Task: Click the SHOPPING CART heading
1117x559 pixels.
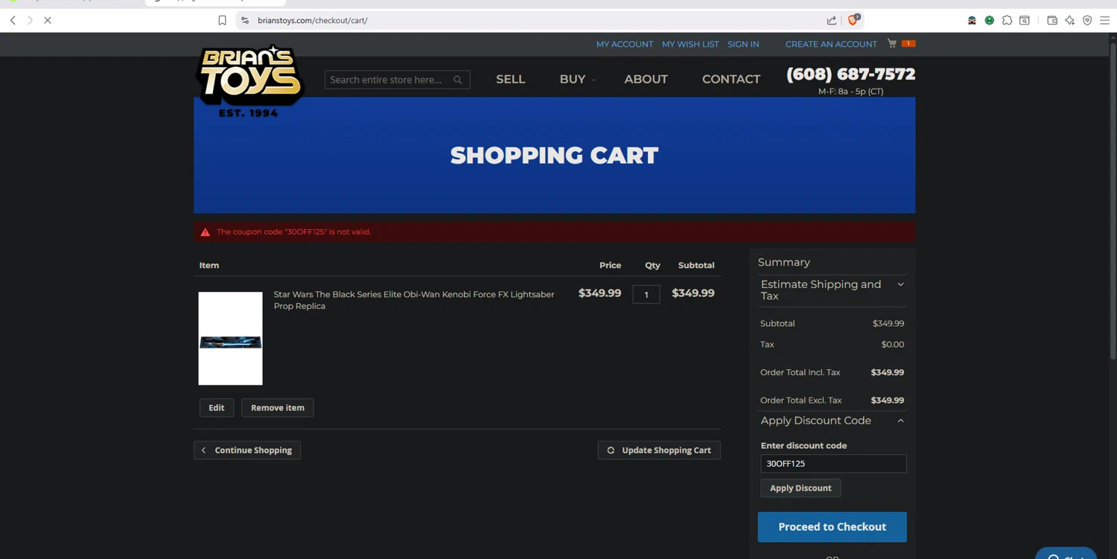Action: pyautogui.click(x=554, y=156)
